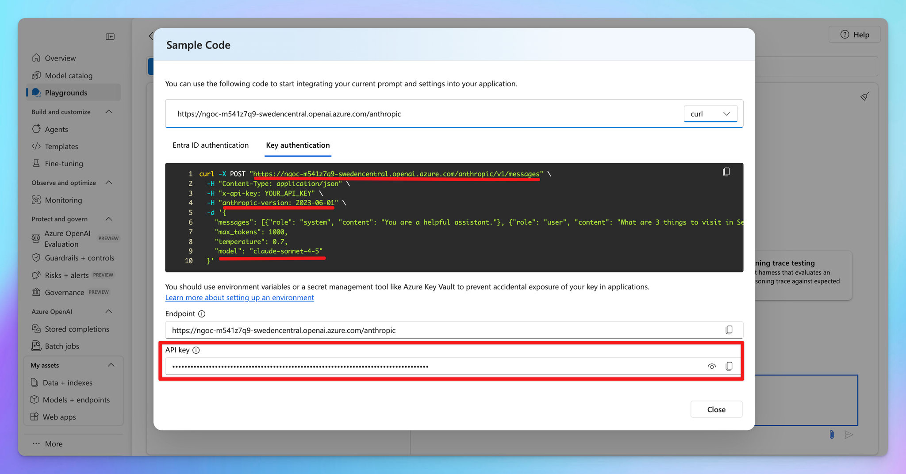Collapse the My assets section
The height and width of the screenshot is (474, 906).
click(111, 365)
